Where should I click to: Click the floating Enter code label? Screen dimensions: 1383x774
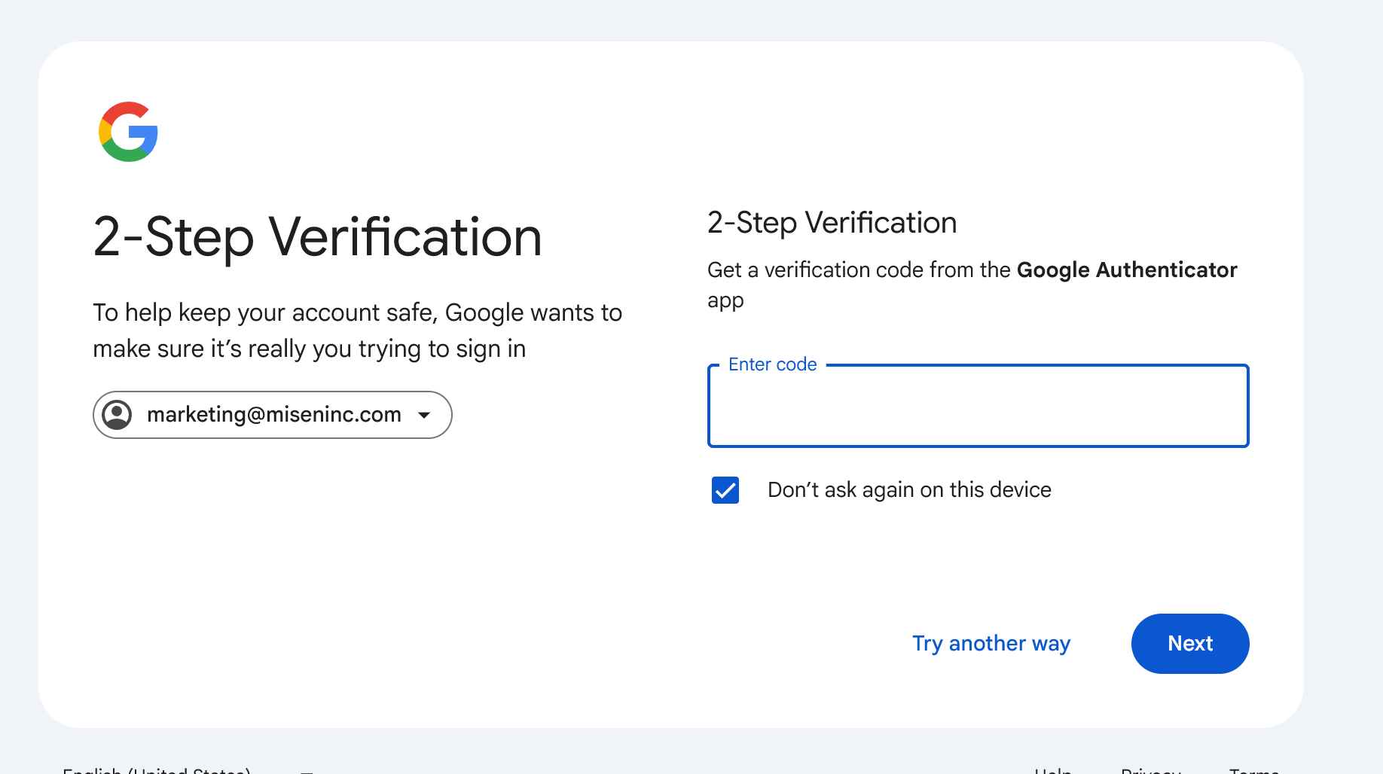point(773,364)
